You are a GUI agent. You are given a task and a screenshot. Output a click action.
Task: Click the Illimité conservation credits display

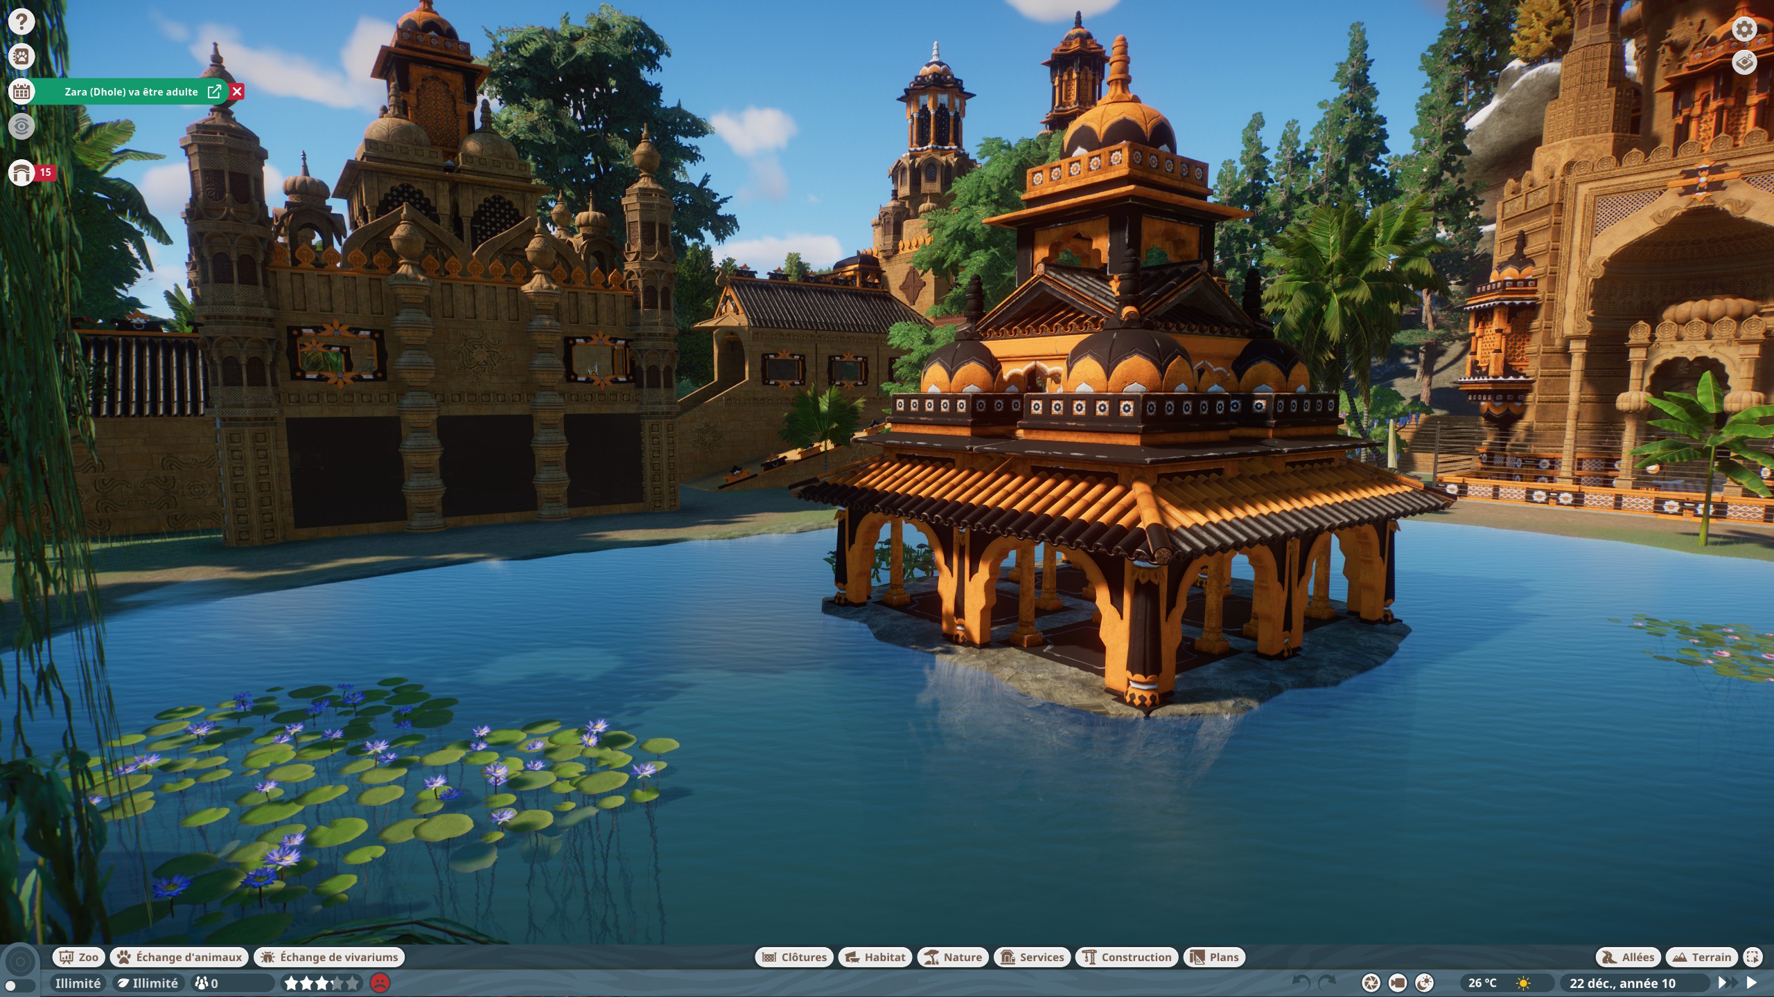click(x=148, y=983)
